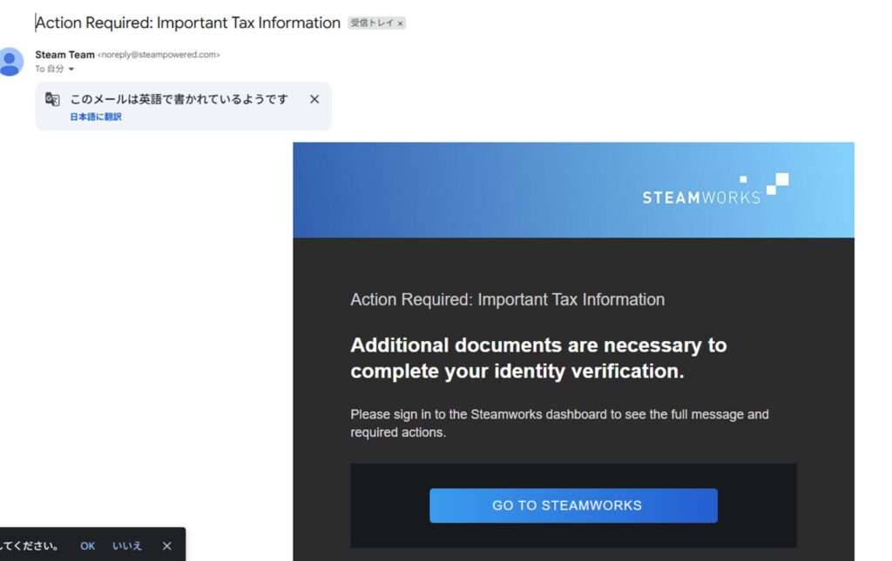Click the gray heading inside dark email body
892x561 pixels.
507,300
